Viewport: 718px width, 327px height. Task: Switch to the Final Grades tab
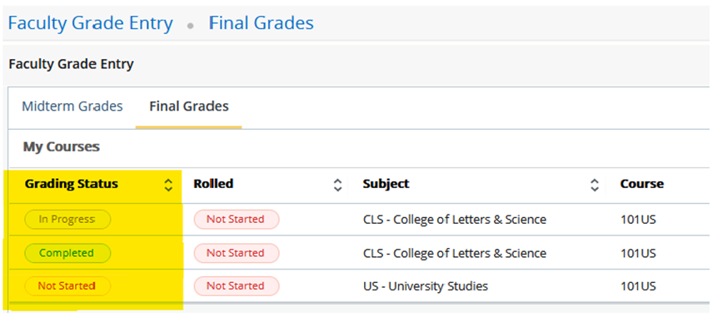(188, 107)
